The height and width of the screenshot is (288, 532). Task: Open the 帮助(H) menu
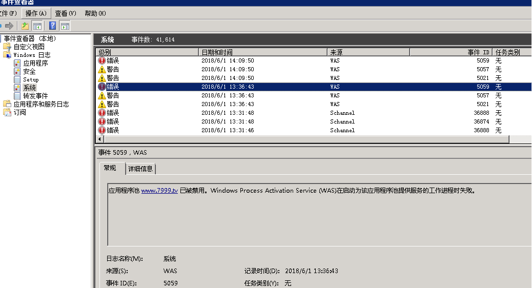(x=95, y=13)
